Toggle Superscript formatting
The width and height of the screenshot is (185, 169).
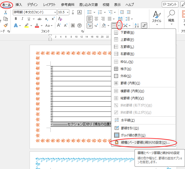(x=53, y=19)
